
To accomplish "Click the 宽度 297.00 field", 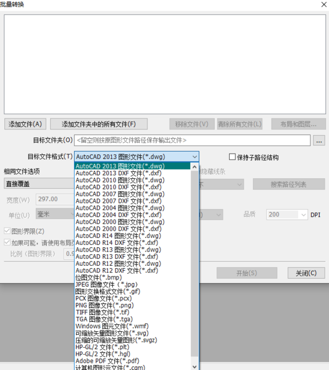I will [55, 199].
